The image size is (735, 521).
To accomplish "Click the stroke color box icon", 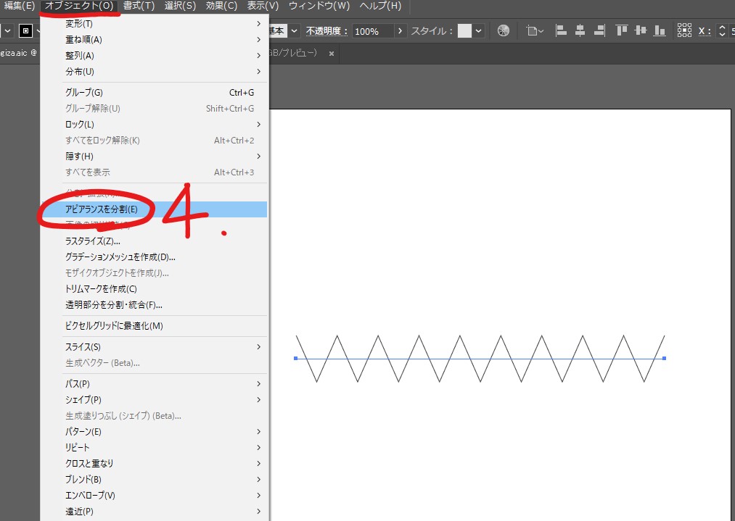I will 26,31.
